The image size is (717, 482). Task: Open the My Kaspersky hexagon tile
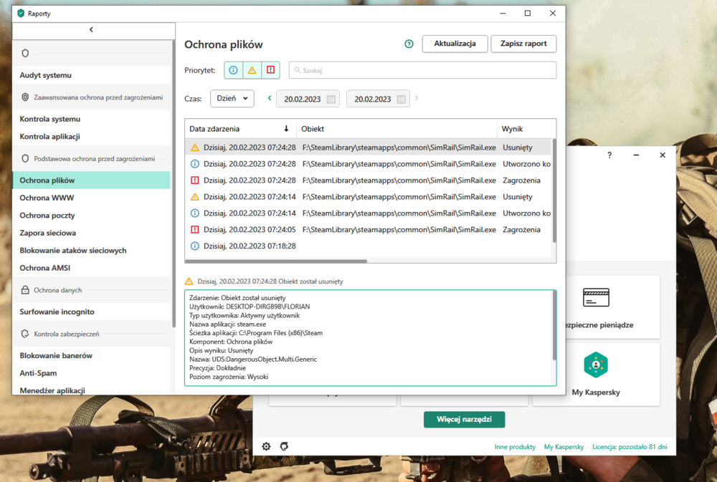(x=595, y=365)
